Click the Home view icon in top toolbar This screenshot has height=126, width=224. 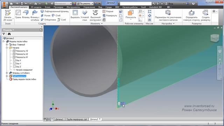click(x=36, y=3)
